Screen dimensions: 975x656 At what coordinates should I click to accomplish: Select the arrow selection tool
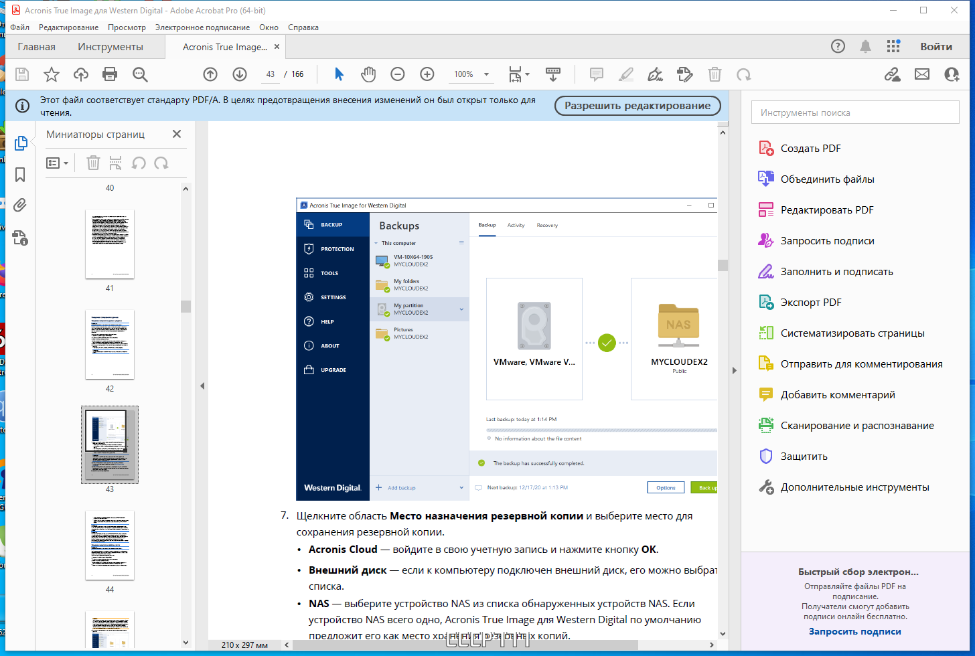(x=339, y=74)
